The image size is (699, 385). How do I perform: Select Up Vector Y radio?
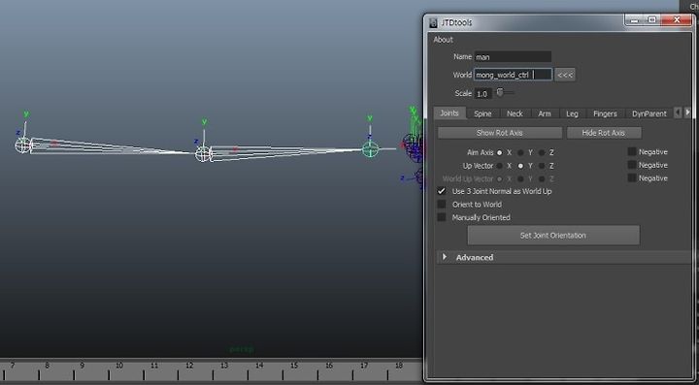pyautogui.click(x=520, y=166)
